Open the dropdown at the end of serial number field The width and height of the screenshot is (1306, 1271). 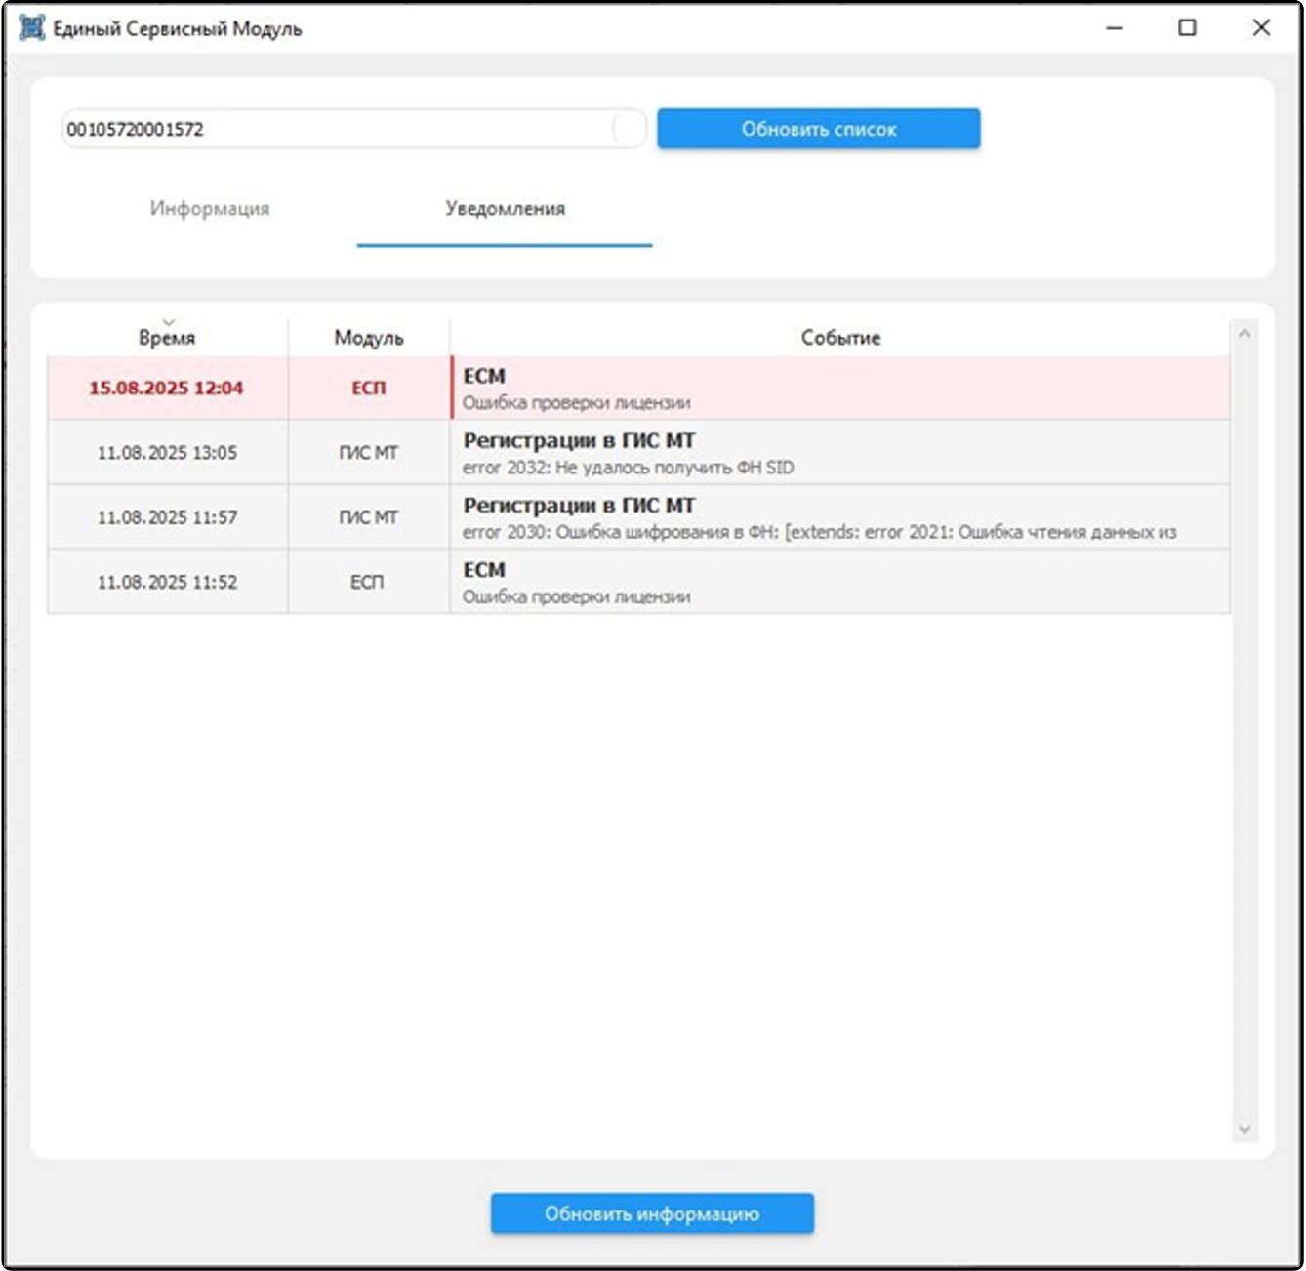(629, 129)
